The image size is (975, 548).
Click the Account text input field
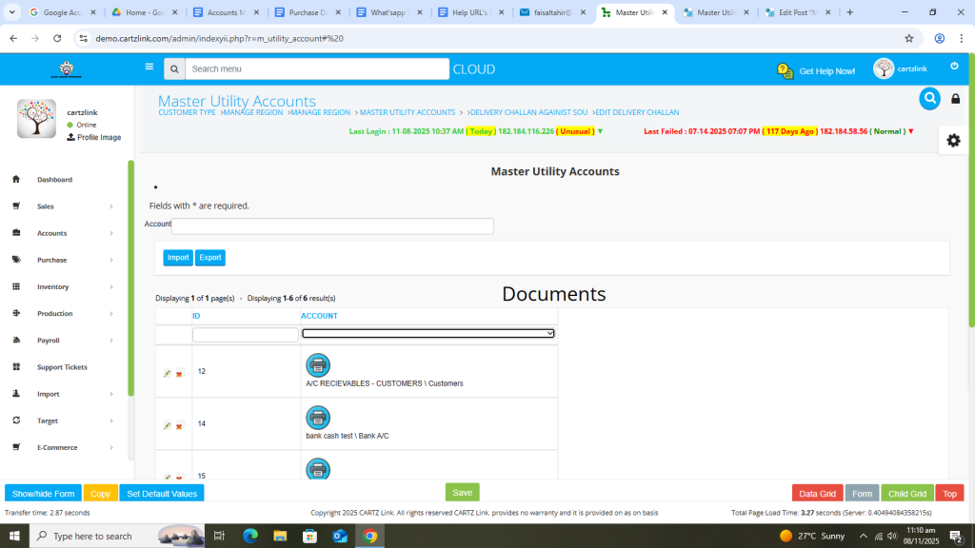(332, 226)
